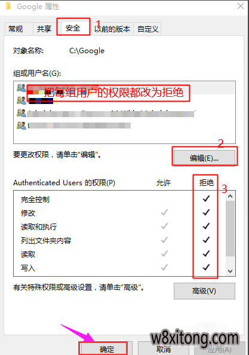This screenshot has height=355, width=249.
Task: Click the 高级(V) button
Action: [204, 290]
